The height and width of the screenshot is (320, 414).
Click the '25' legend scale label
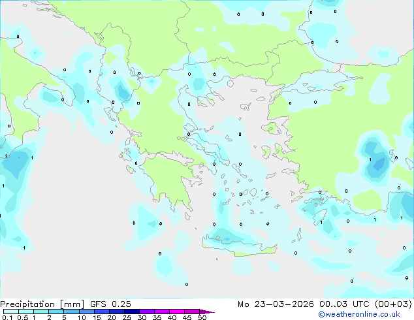127,317
